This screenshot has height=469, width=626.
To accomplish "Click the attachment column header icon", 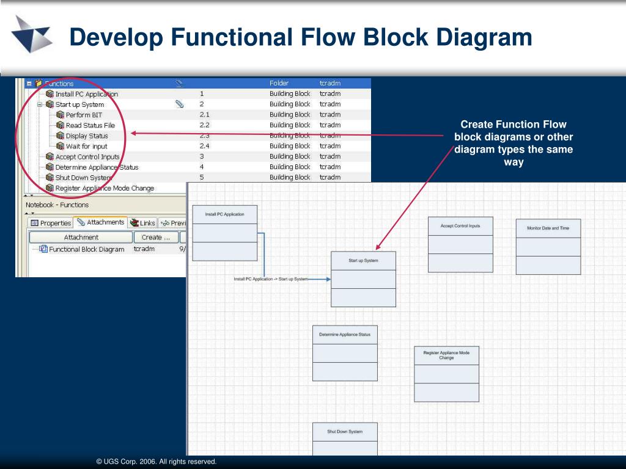I will 179,83.
